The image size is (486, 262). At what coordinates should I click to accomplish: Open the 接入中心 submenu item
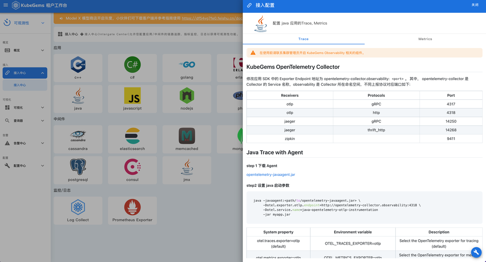tap(25, 85)
